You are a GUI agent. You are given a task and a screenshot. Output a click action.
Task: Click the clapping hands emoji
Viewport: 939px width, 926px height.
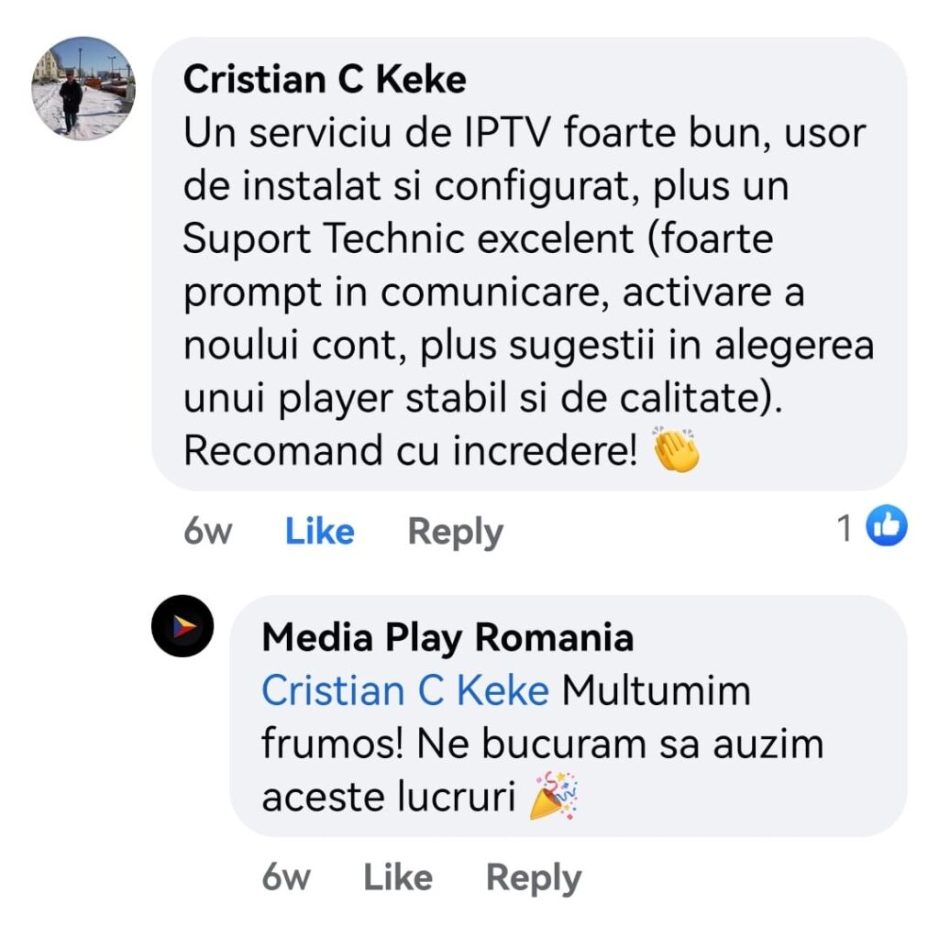tap(677, 449)
